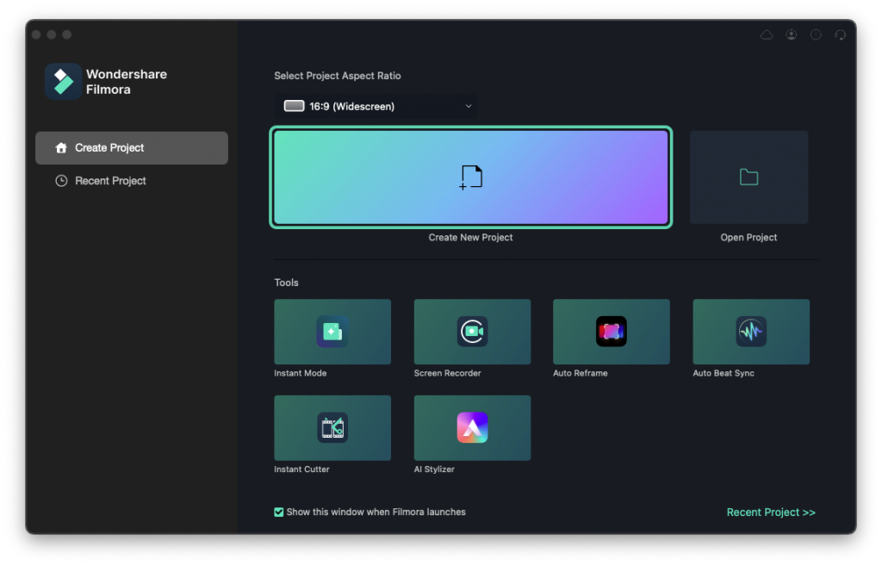Viewport: 882px width, 566px height.
Task: Click the Open Project folder icon
Action: pos(748,177)
